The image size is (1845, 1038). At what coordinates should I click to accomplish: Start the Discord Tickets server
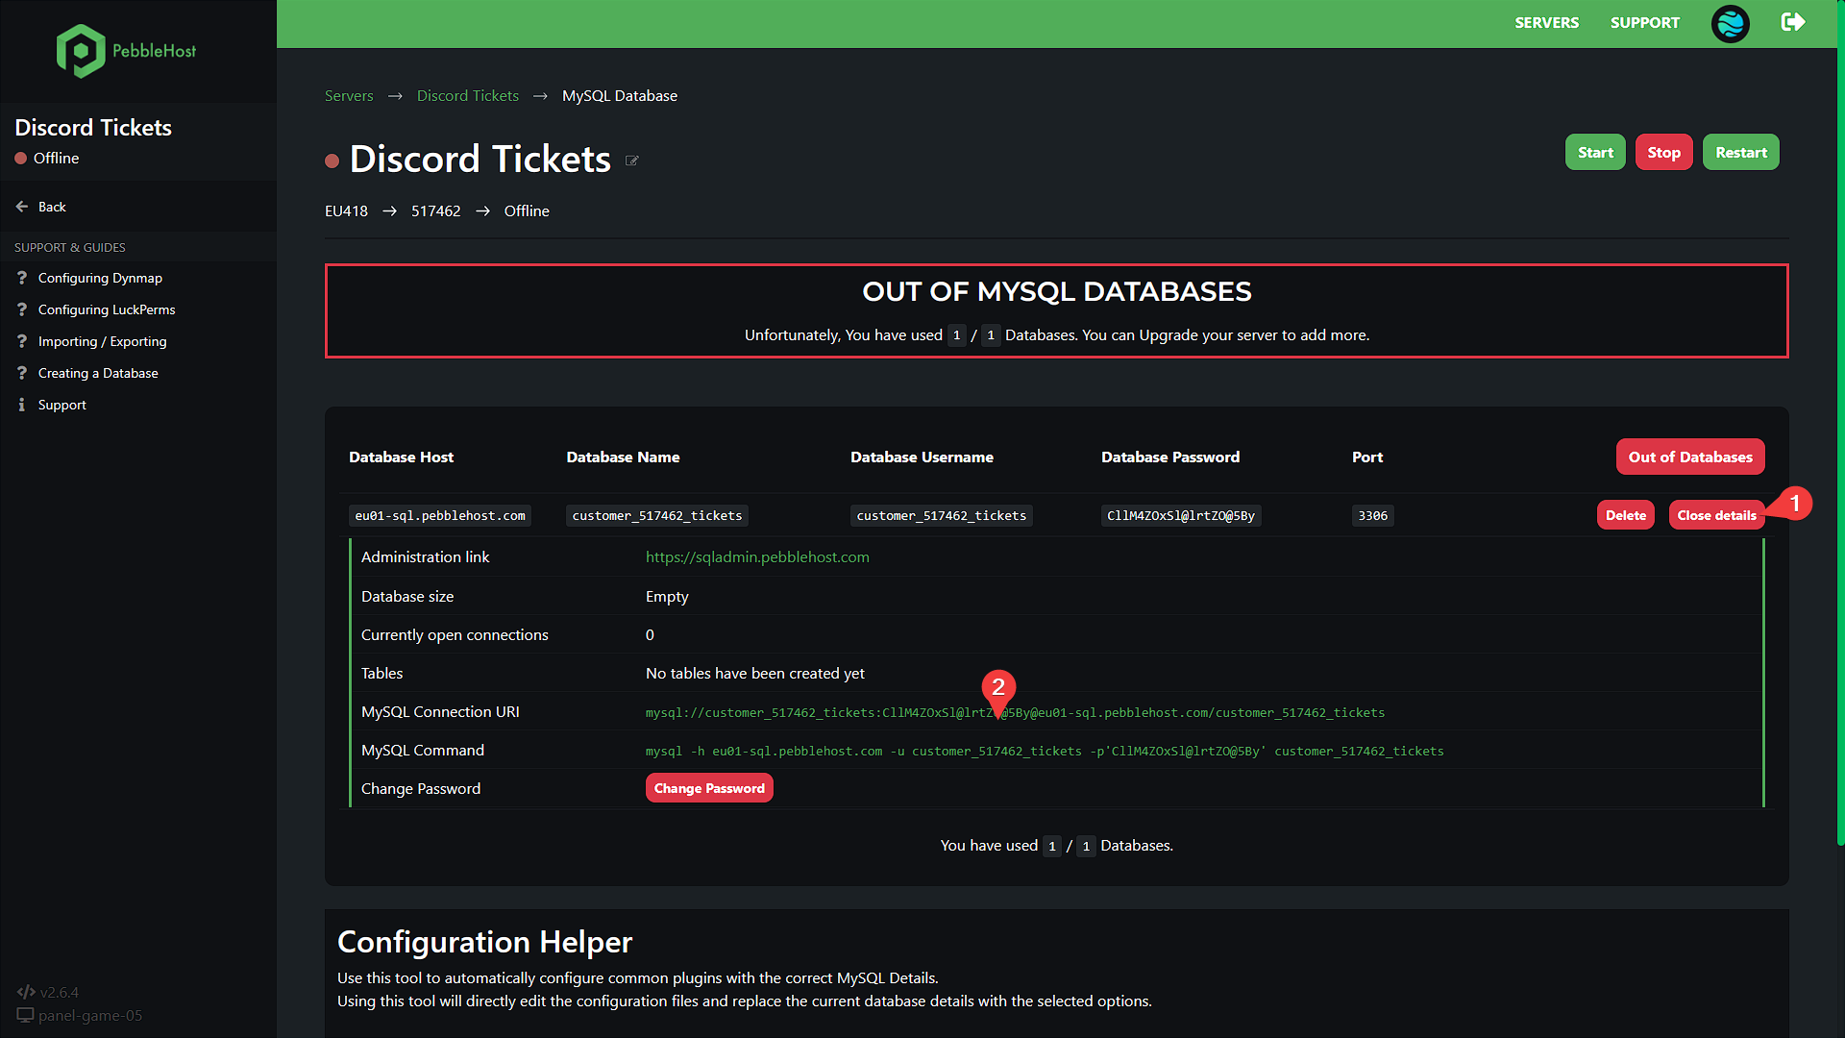point(1594,152)
